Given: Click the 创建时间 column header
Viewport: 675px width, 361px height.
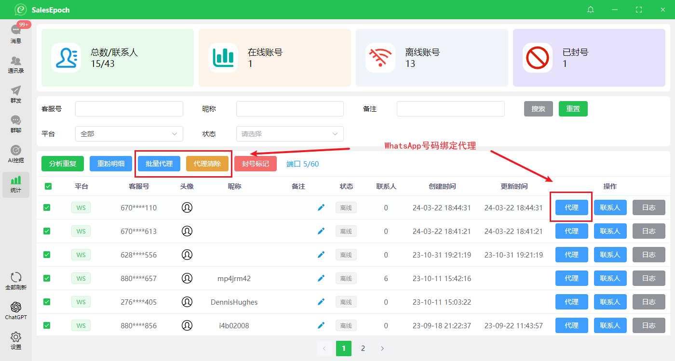Looking at the screenshot, I should [442, 186].
